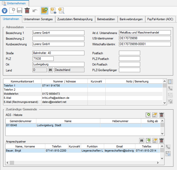
Task: Search country with the binoculars button beside Land
Action: coord(50,70)
